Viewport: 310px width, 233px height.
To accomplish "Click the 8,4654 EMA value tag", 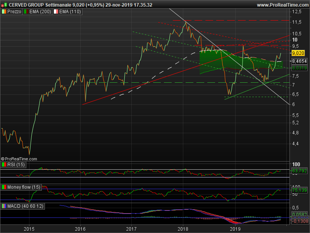I will point(299,61).
